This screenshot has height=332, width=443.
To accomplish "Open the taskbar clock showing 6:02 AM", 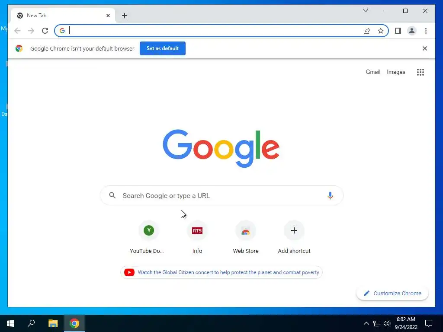I will coord(406,323).
